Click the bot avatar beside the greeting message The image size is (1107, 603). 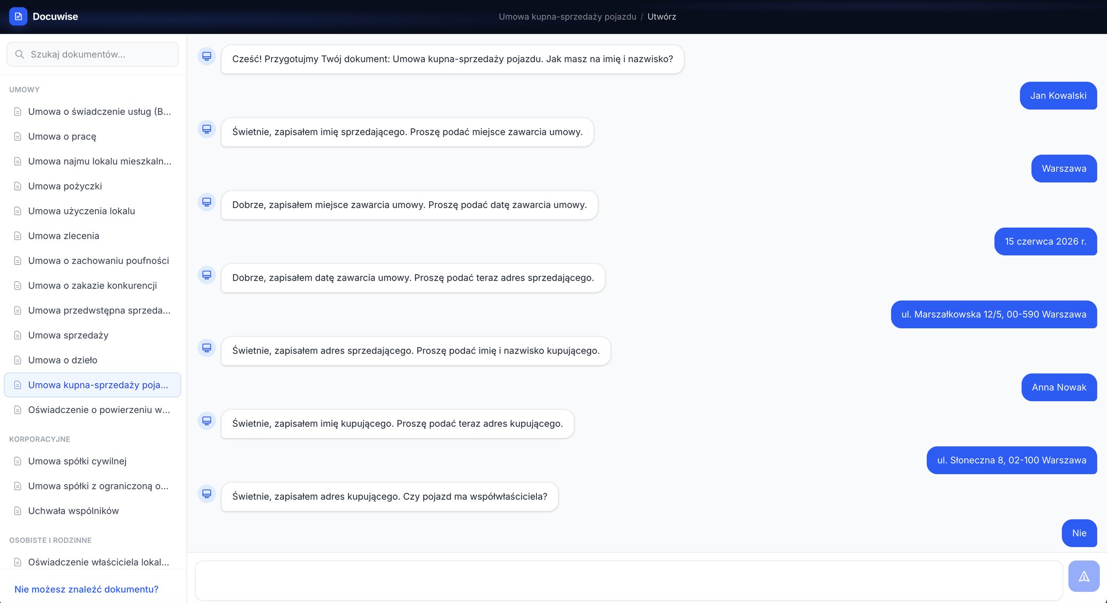[x=206, y=56]
